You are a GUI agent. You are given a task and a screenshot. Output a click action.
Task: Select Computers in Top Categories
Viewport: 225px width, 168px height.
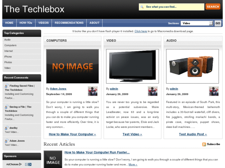[10, 45]
